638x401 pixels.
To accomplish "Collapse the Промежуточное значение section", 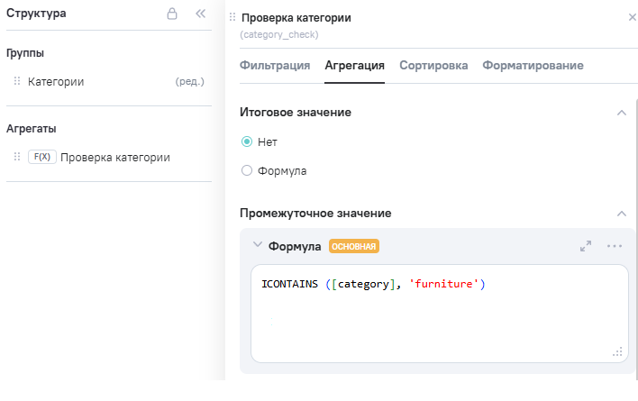I will (621, 214).
